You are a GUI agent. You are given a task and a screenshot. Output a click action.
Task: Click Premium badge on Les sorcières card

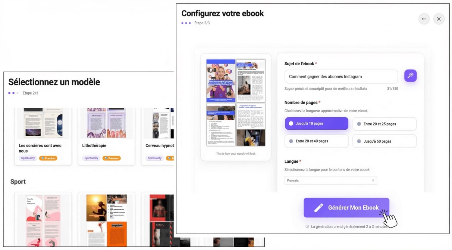[x=48, y=158]
